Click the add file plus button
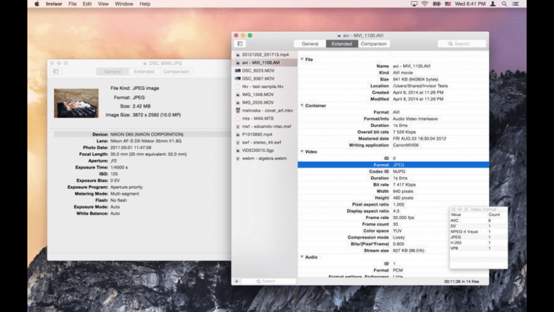The image size is (554, 312). (x=236, y=281)
